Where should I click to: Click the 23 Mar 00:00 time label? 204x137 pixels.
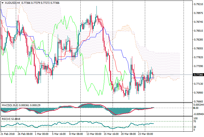145,134
